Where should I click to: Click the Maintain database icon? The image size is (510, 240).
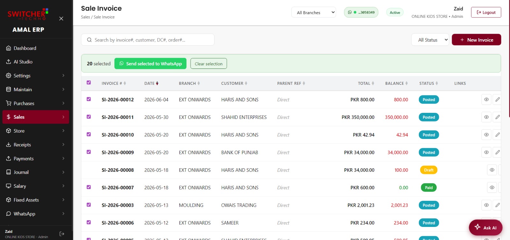[9, 89]
